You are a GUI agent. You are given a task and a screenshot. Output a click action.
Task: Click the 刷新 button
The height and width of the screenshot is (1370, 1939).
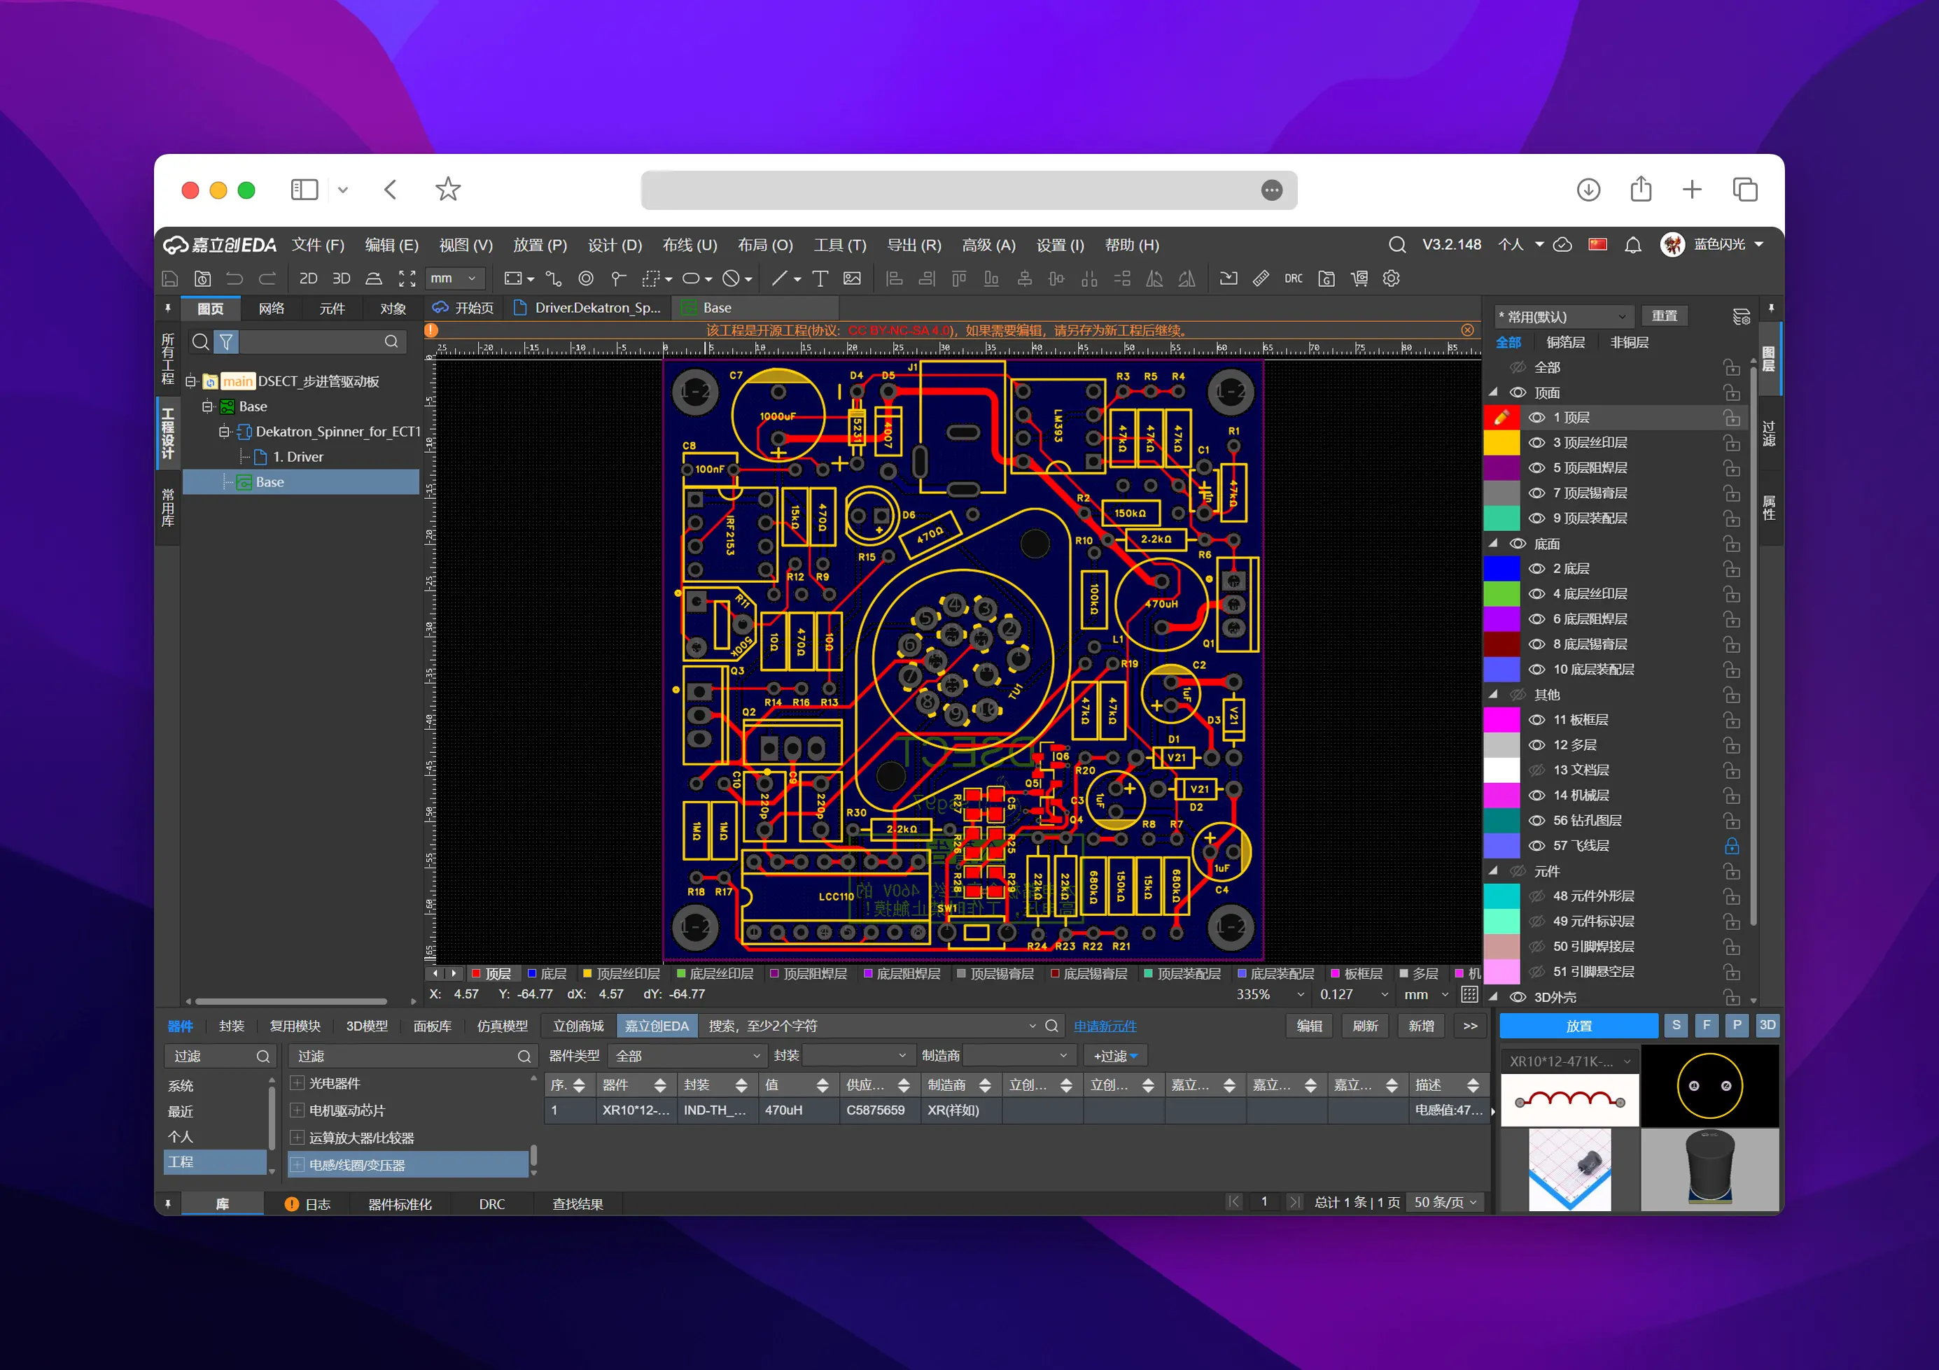coord(1365,1026)
